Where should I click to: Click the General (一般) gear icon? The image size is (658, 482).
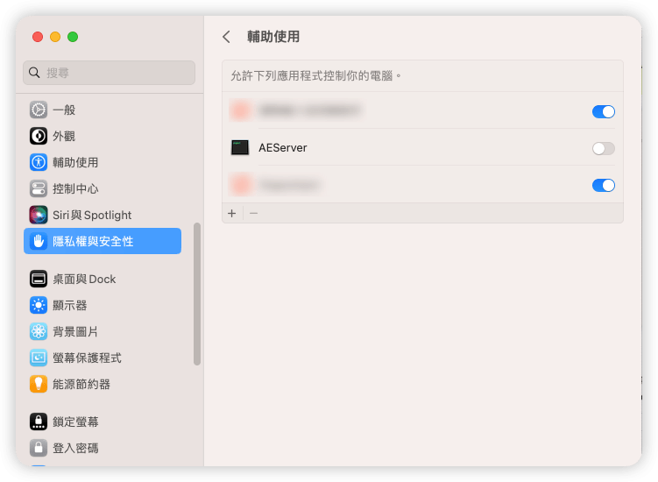tap(39, 110)
